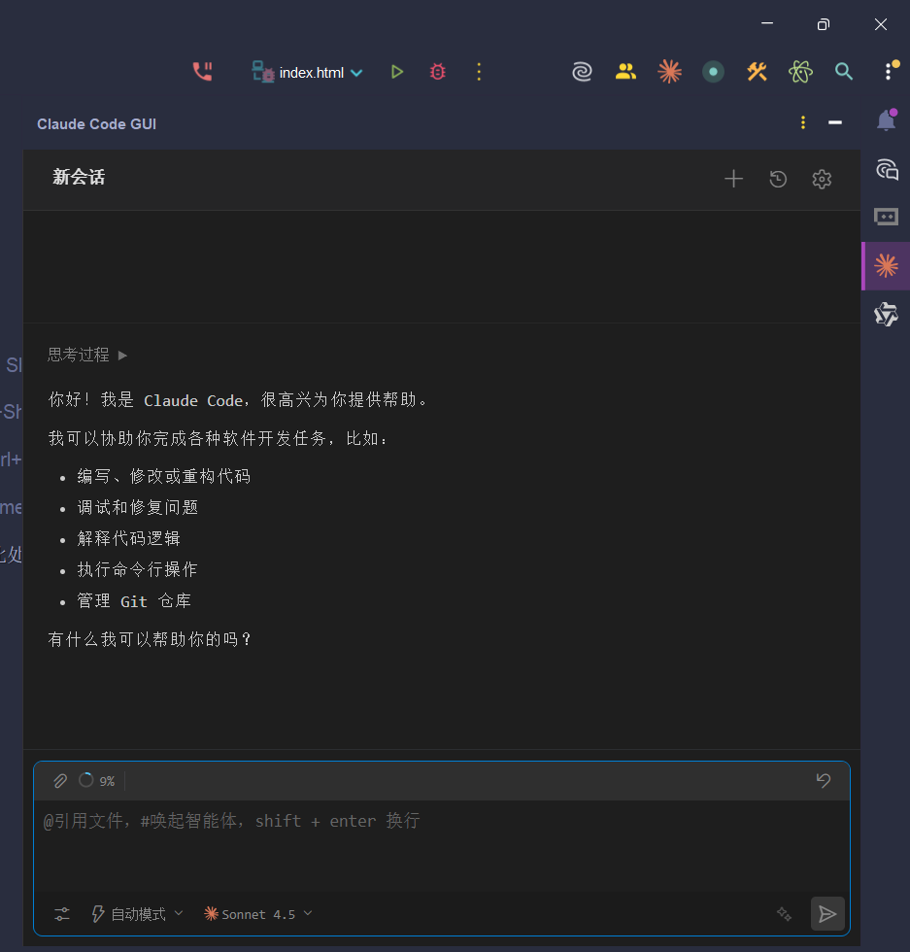
Task: Open the index.html run configuration dropdown
Action: (355, 71)
